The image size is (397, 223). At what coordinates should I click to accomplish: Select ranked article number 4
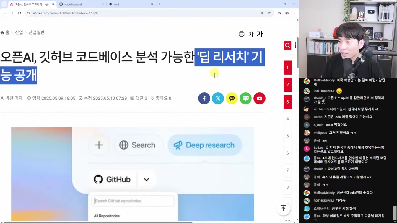[287, 119]
